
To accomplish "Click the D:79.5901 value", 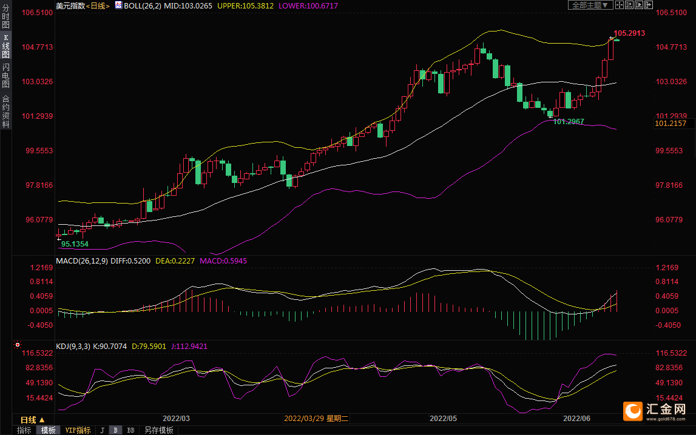I will point(149,347).
